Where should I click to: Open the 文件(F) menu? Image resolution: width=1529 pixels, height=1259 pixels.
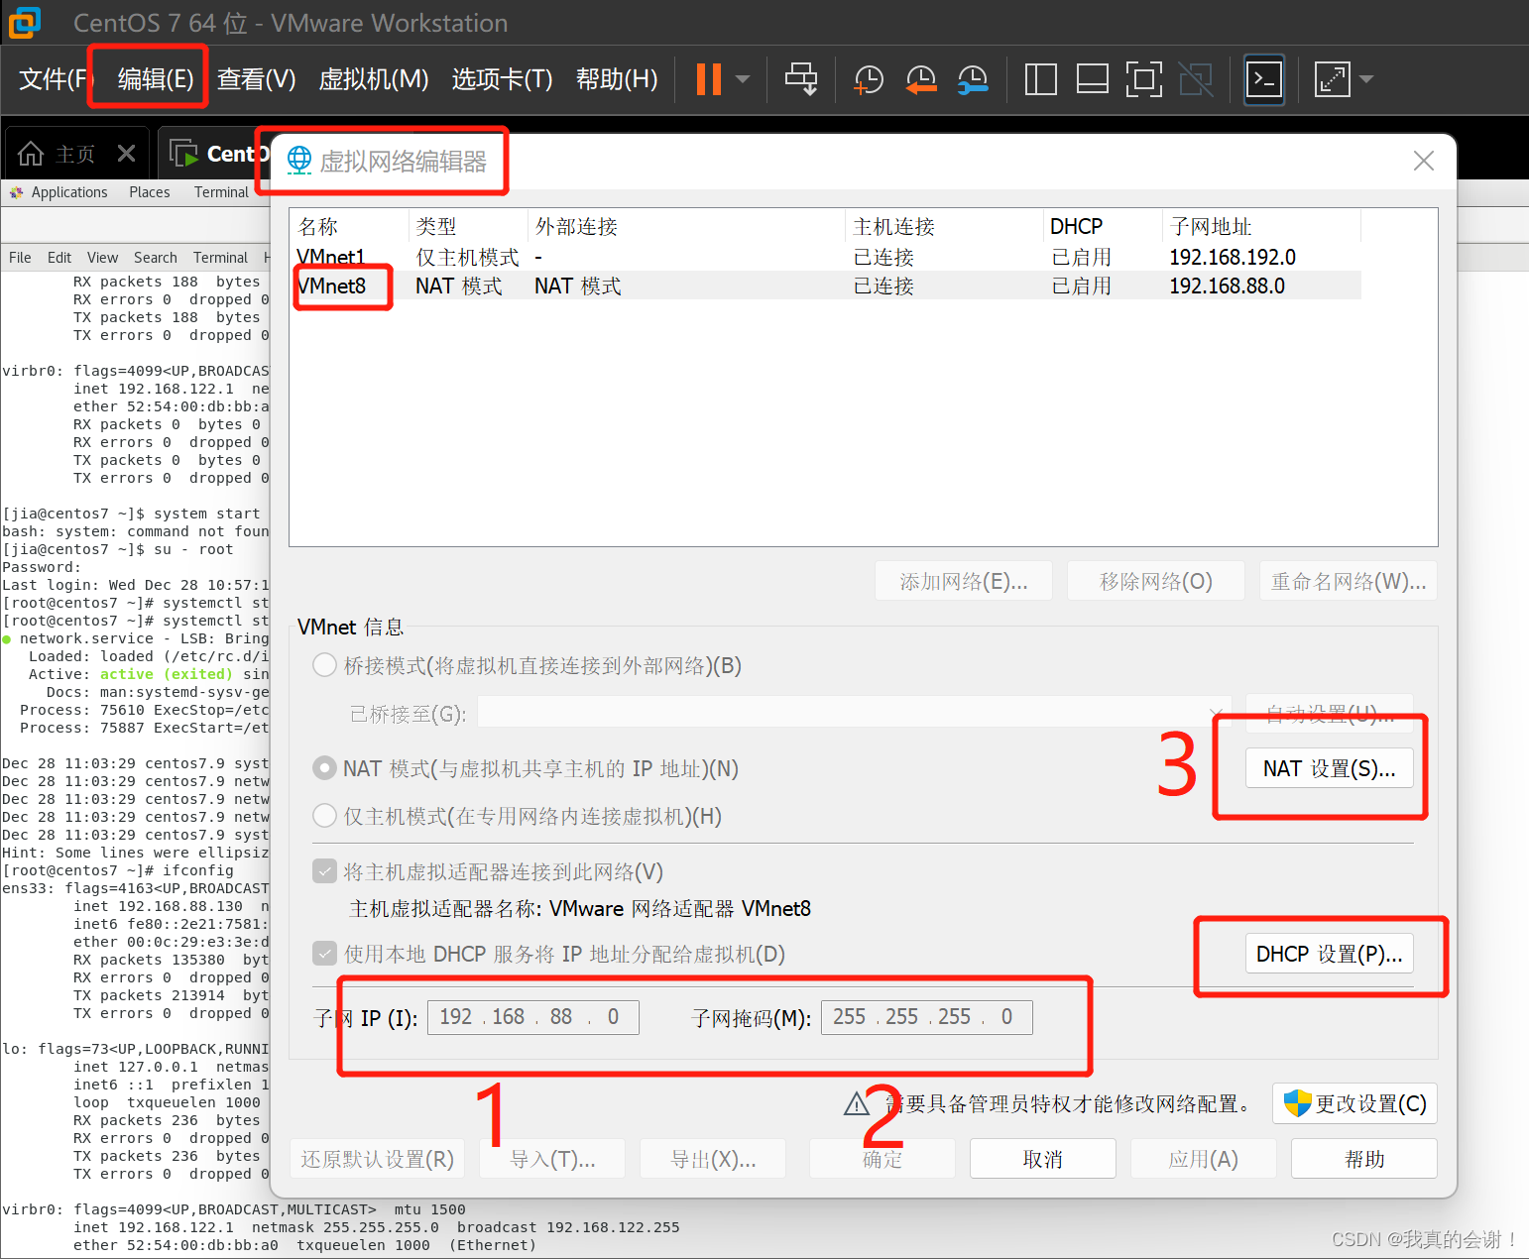[x=55, y=79]
